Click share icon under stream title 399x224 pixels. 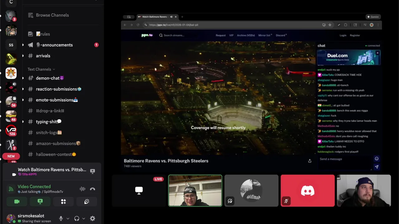(310, 161)
